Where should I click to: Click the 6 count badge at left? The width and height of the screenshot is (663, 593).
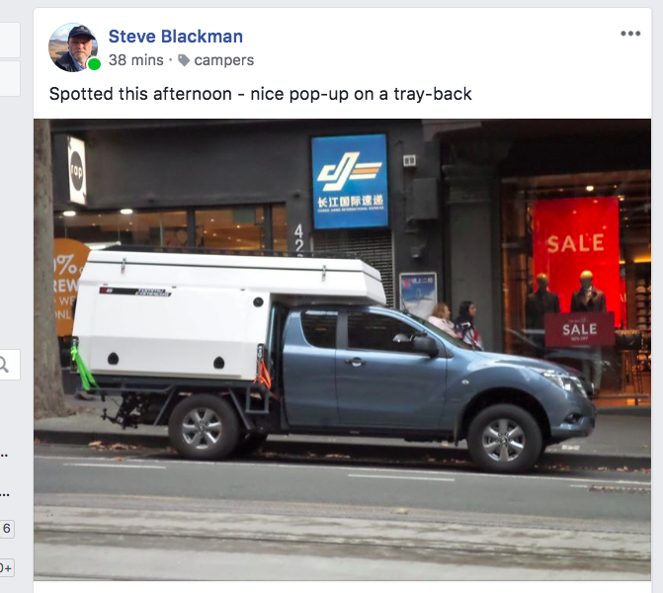point(7,529)
